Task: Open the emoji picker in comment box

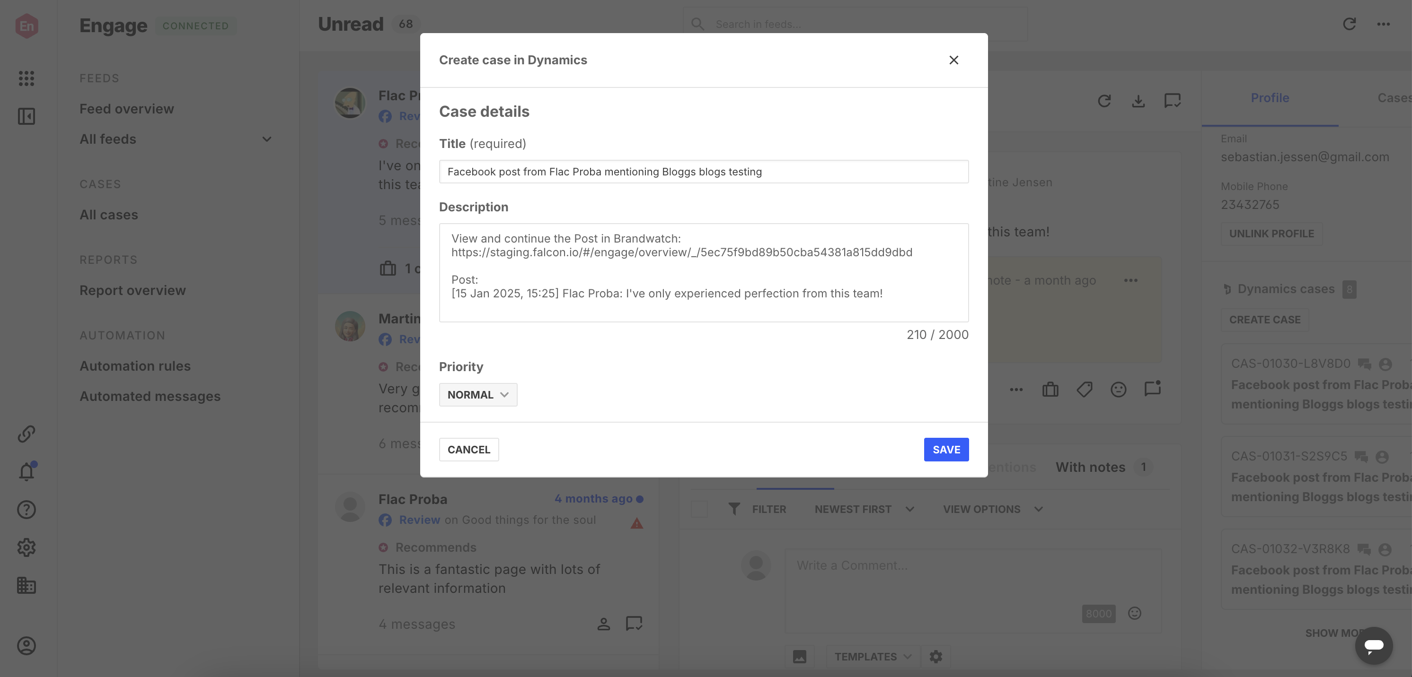Action: [x=1135, y=614]
